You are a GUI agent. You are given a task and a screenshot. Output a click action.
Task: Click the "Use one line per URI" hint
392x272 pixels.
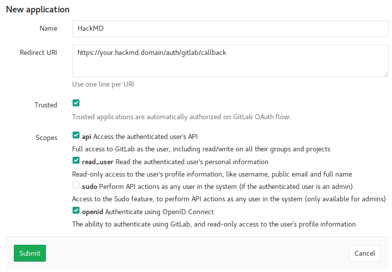(103, 84)
